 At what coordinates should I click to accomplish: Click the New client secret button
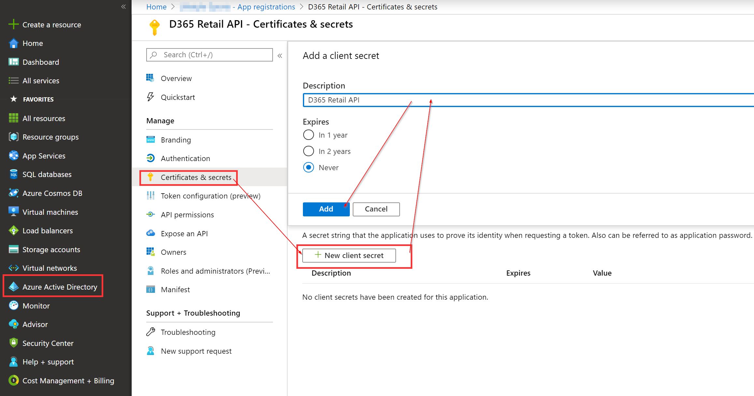(x=349, y=255)
